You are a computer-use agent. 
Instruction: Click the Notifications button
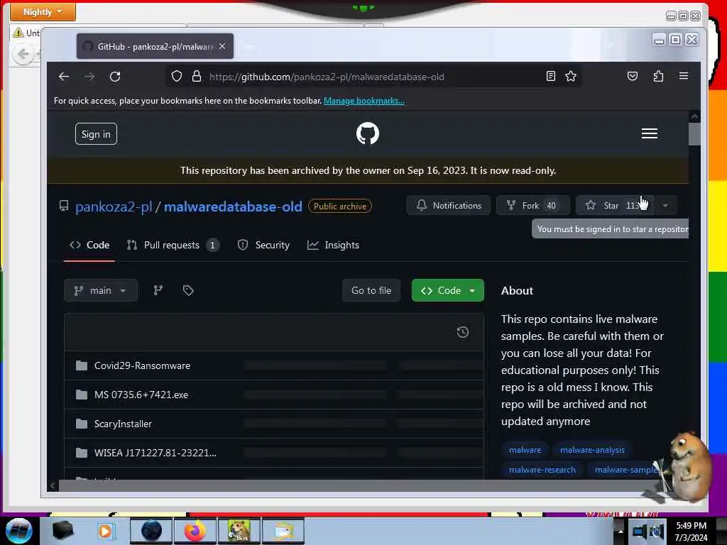[449, 205]
